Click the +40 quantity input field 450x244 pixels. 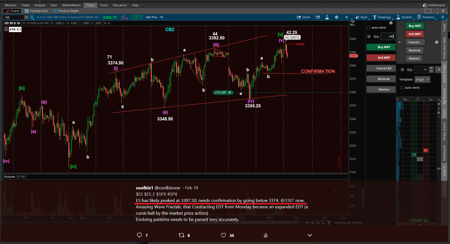[x=388, y=37]
